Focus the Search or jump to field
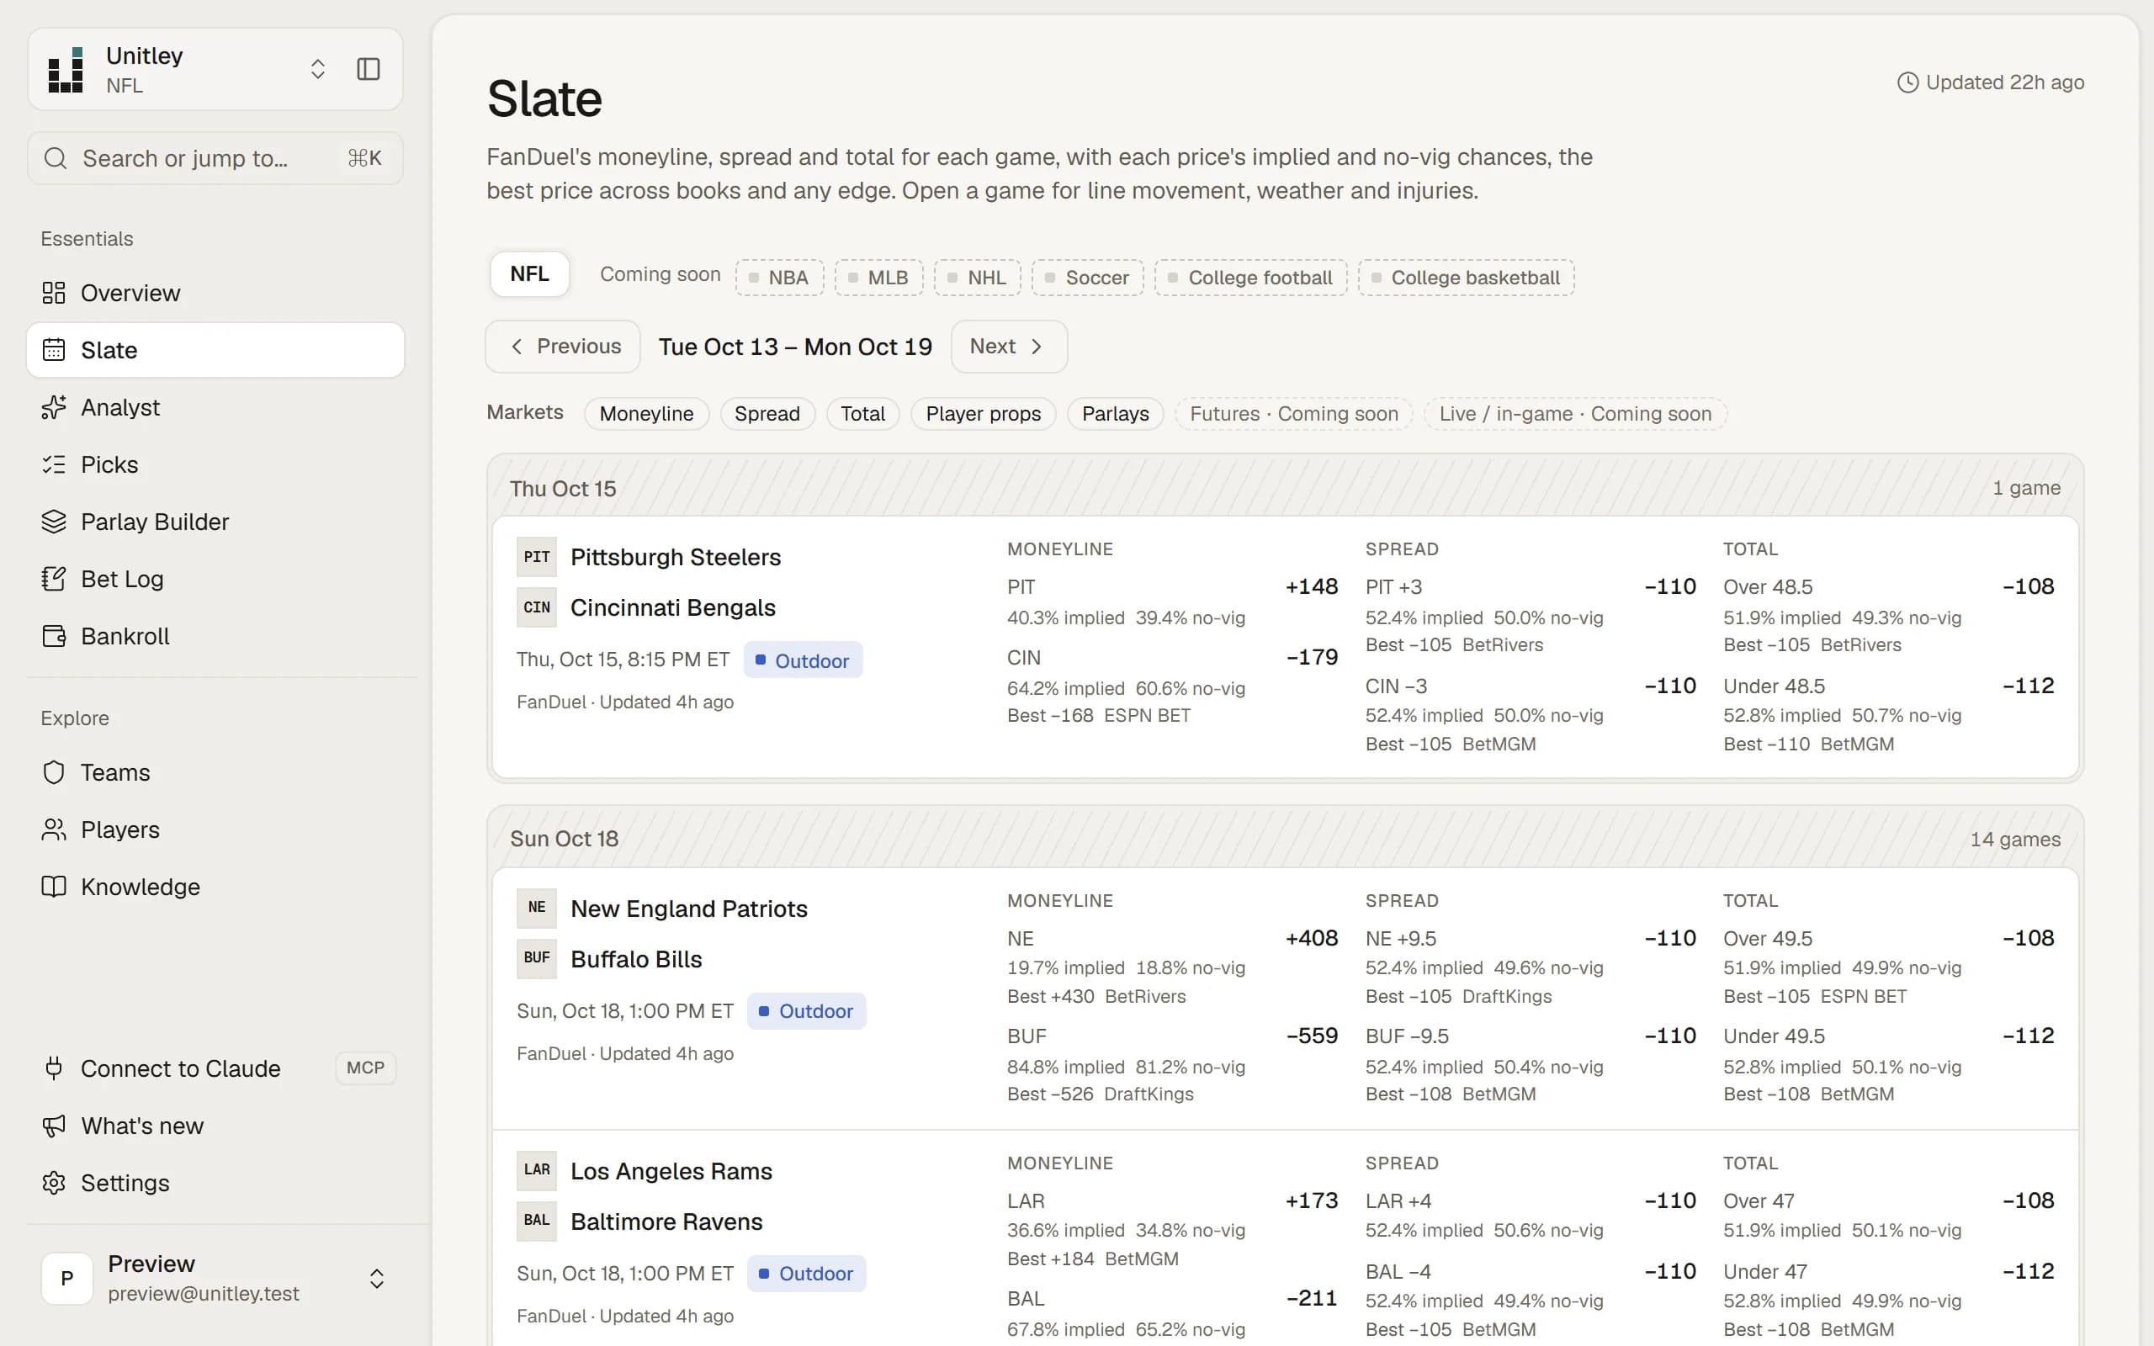Viewport: 2154px width, 1346px height. [x=215, y=158]
